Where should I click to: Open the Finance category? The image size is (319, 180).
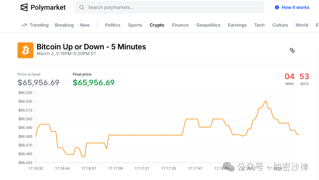tap(180, 25)
